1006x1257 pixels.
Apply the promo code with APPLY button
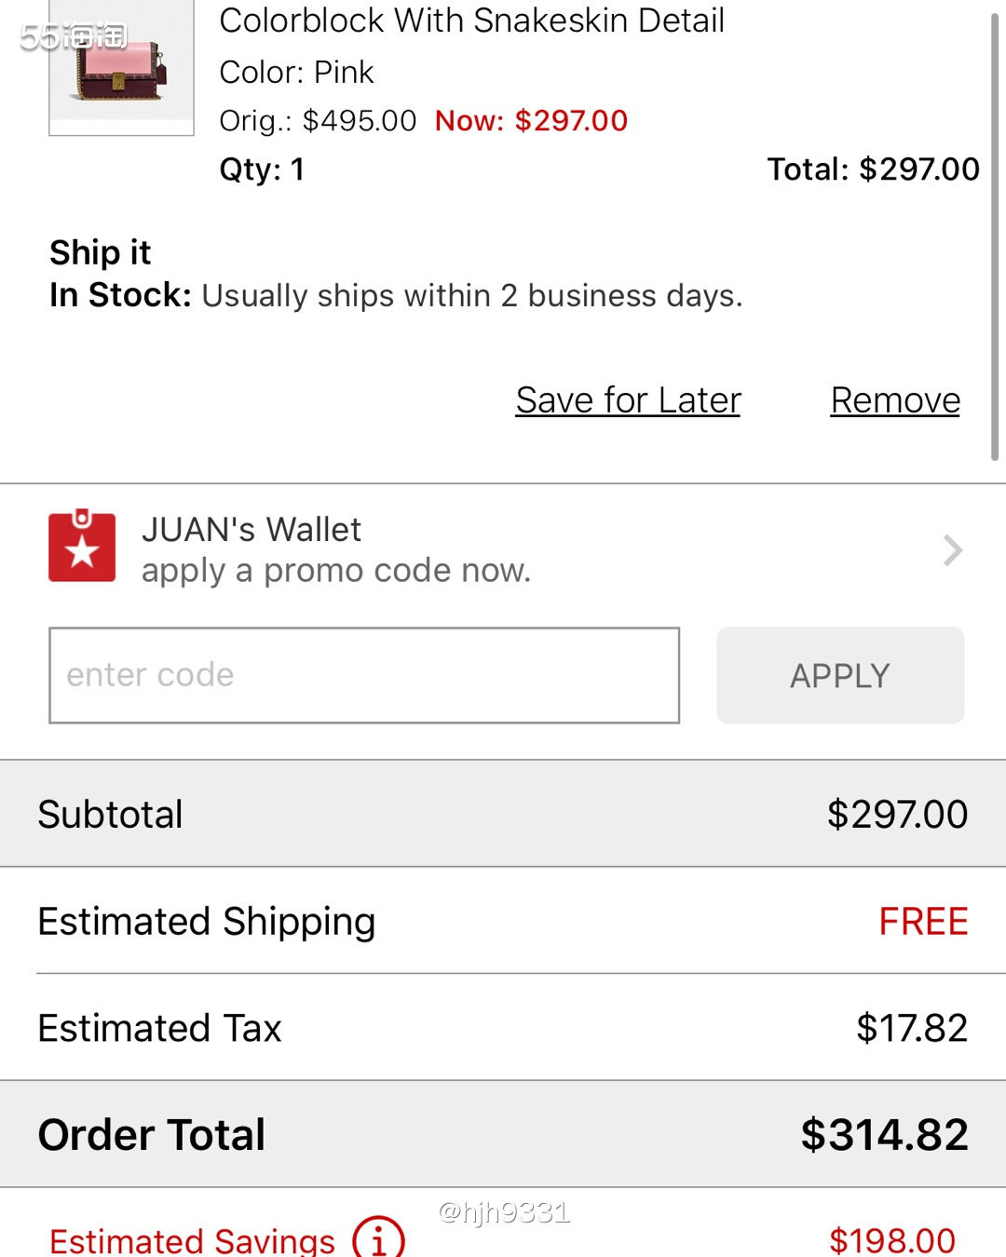tap(840, 675)
